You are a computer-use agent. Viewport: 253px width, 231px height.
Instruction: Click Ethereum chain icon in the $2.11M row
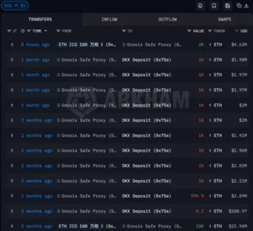tap(12, 181)
